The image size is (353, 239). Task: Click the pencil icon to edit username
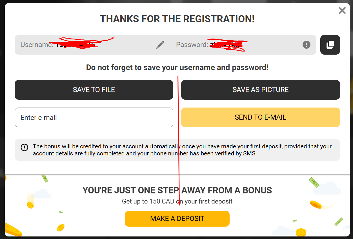click(160, 44)
